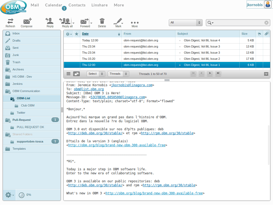
Task: Open the Threads dropdown
Action: [118, 74]
